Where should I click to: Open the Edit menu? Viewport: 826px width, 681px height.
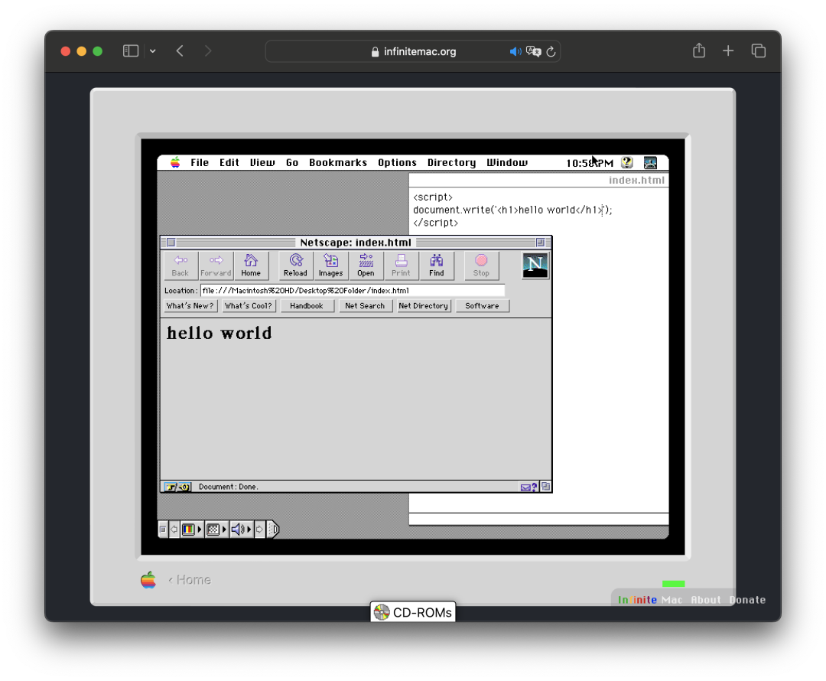click(x=229, y=162)
